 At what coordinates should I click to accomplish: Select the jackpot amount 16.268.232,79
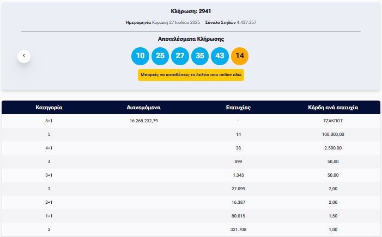click(x=143, y=121)
